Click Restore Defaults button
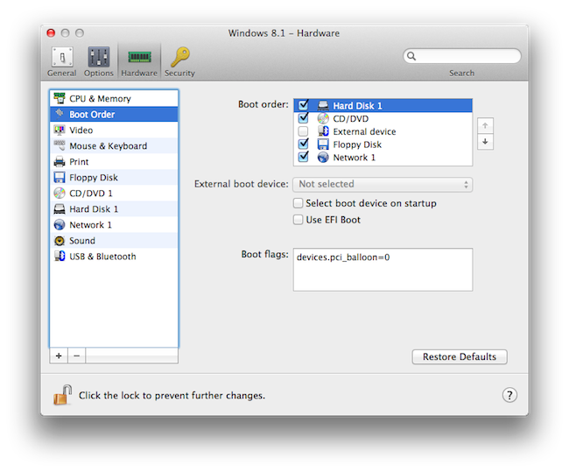This screenshot has width=569, height=472. coord(460,357)
